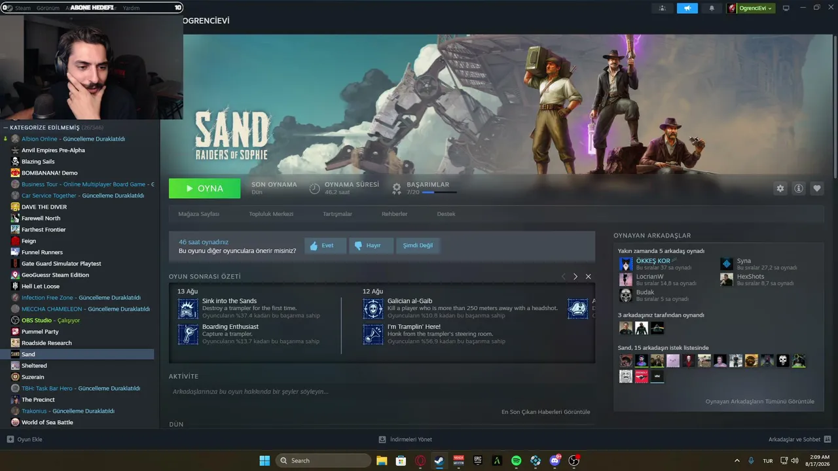
Task: Click the I'm Tramplin' Here! achievement icon
Action: tap(373, 334)
